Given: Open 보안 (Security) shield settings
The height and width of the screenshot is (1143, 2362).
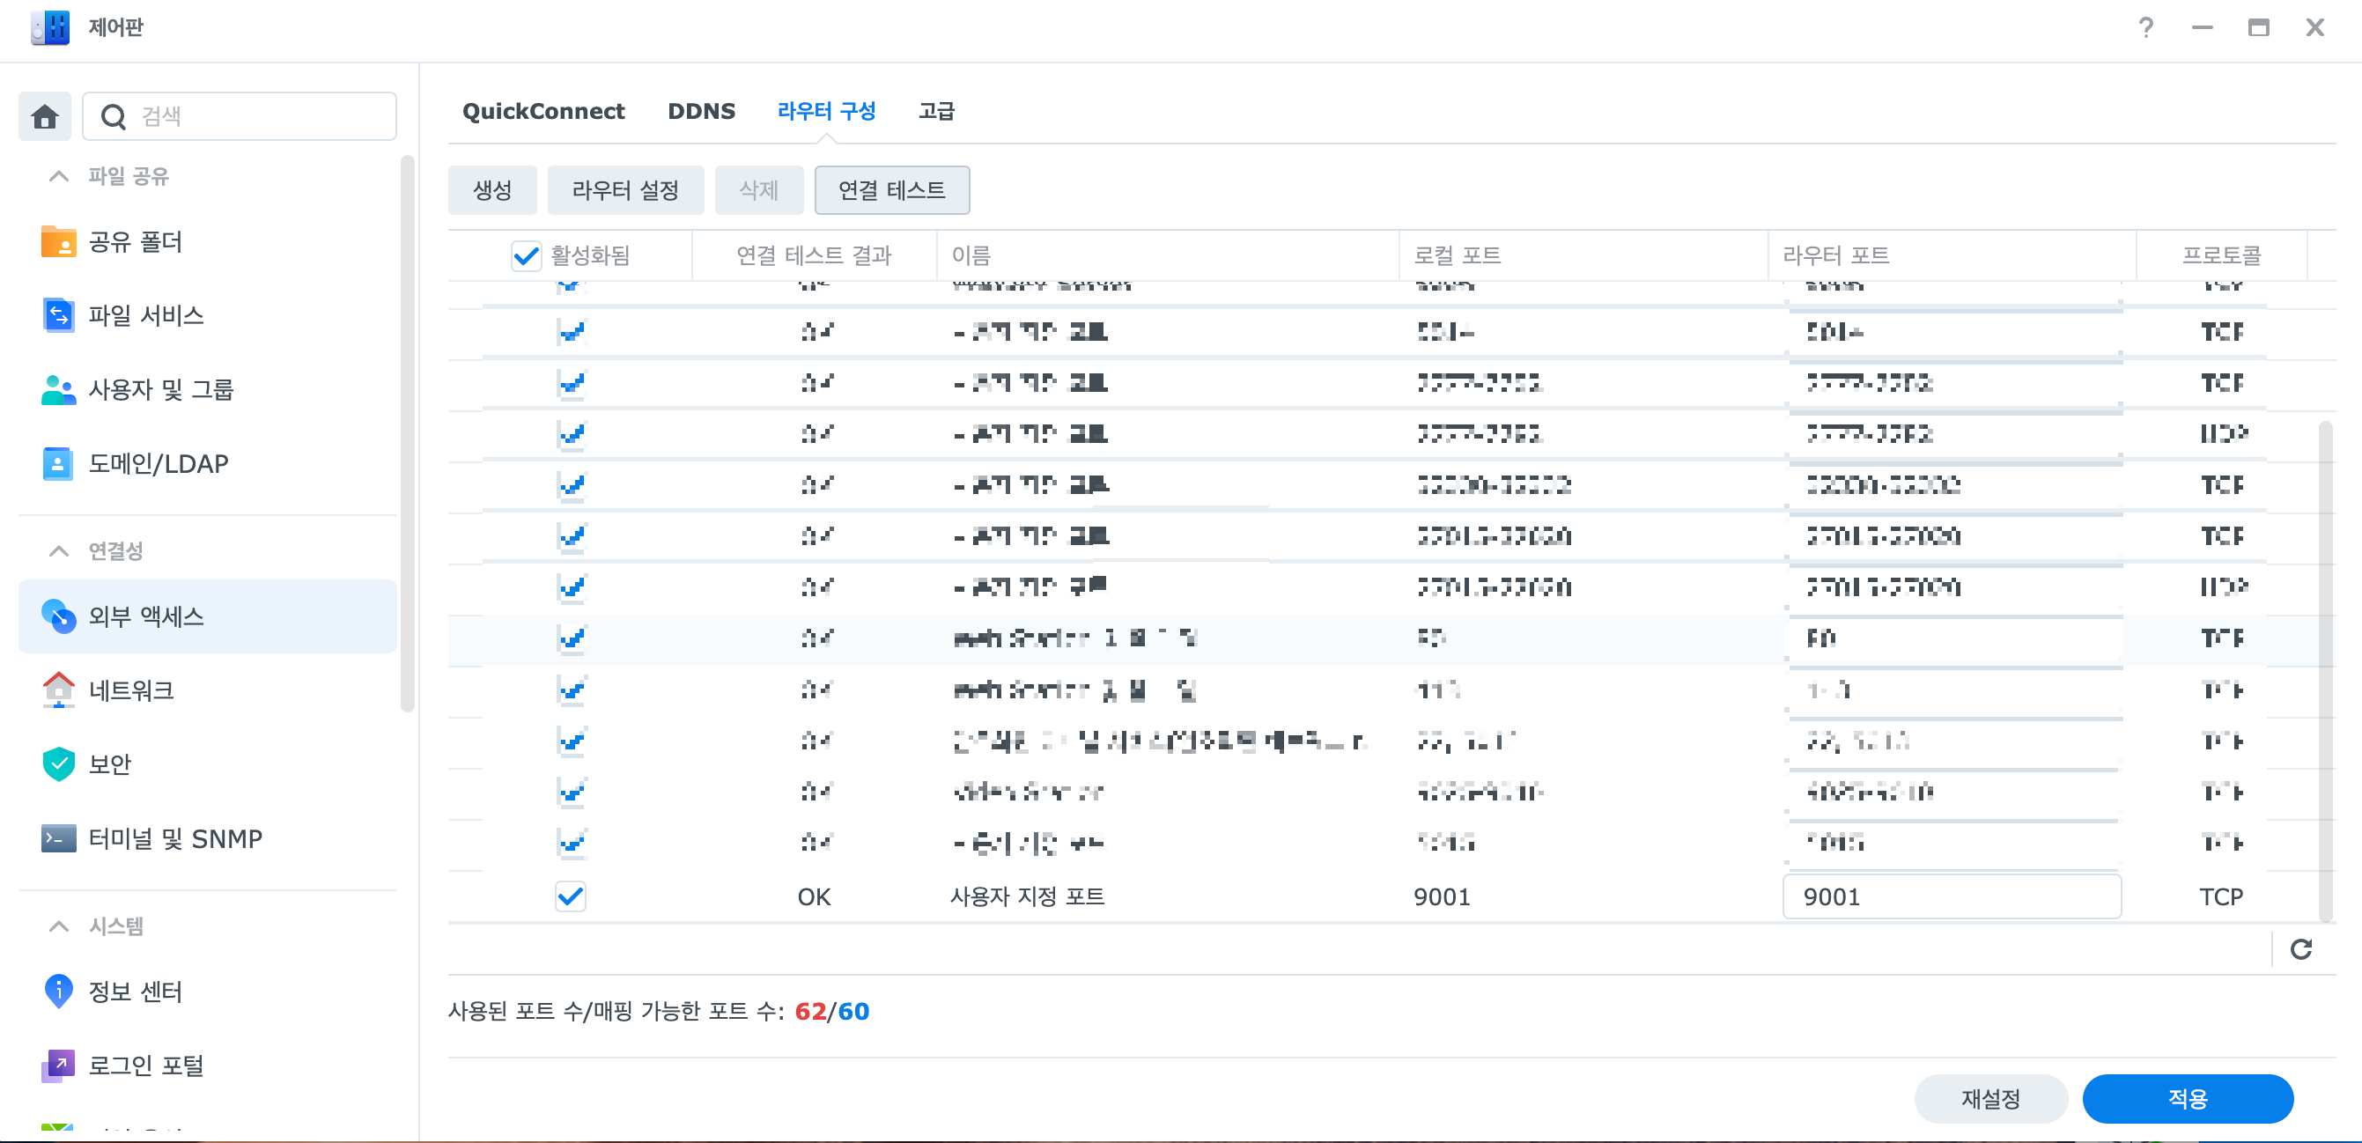Looking at the screenshot, I should tap(109, 763).
